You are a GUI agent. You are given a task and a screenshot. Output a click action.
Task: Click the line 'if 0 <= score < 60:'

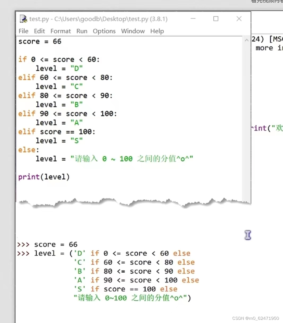(x=59, y=59)
